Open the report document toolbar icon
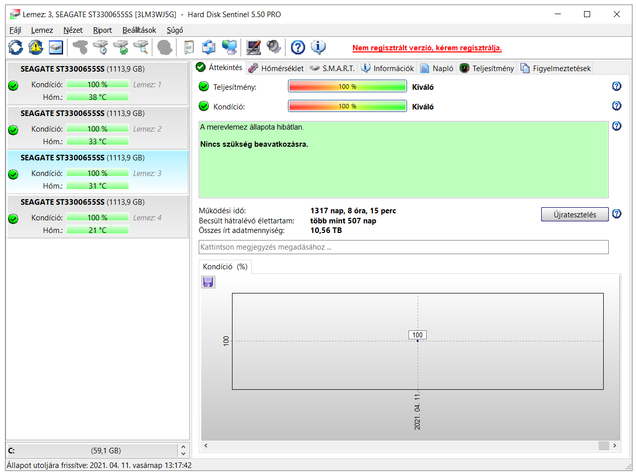 [x=189, y=47]
